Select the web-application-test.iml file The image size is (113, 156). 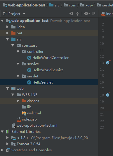coord(34,126)
